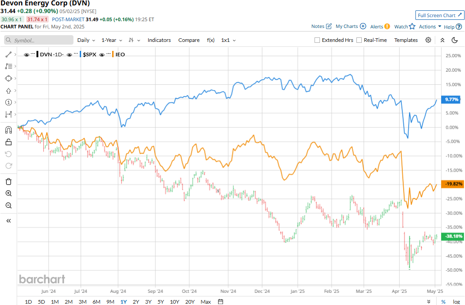Enable the Real-Time checkbox
The height and width of the screenshot is (305, 465).
(x=359, y=40)
